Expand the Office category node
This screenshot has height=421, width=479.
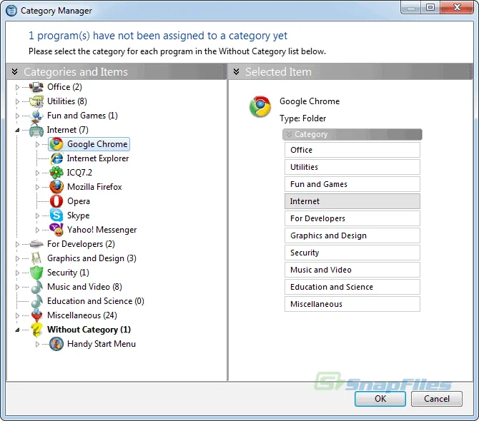(17, 88)
